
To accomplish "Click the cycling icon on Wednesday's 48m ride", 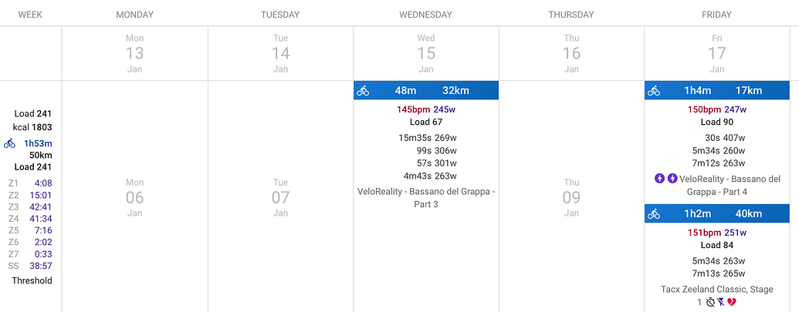I will [x=363, y=91].
